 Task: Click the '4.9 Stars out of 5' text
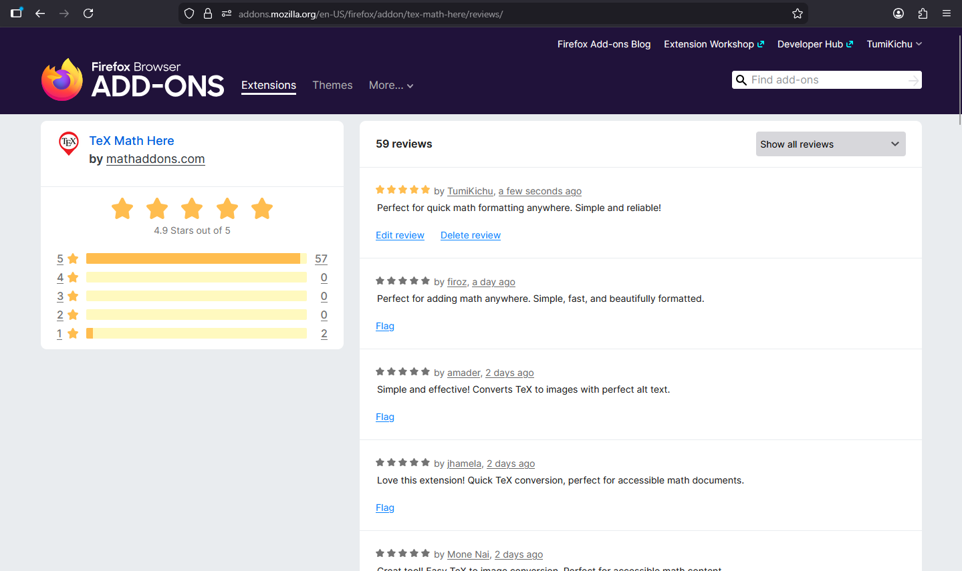tap(192, 230)
